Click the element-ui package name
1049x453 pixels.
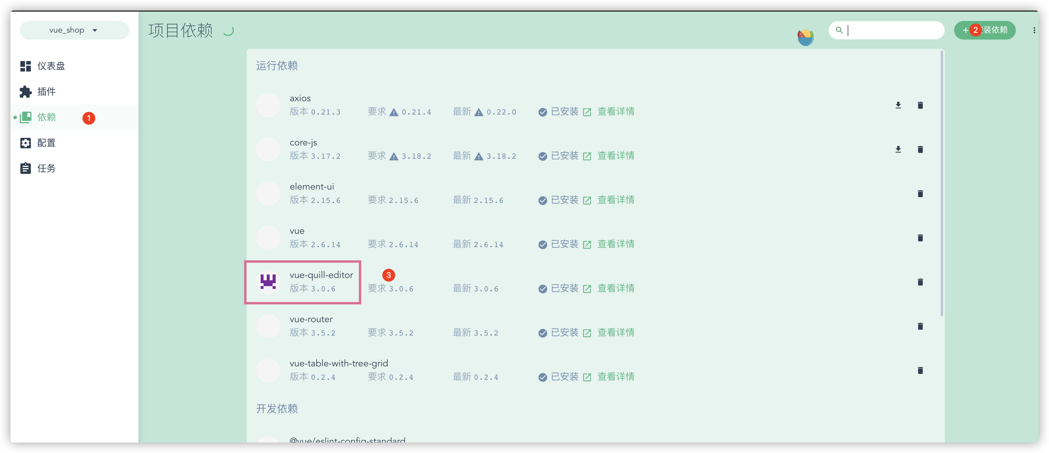(312, 186)
